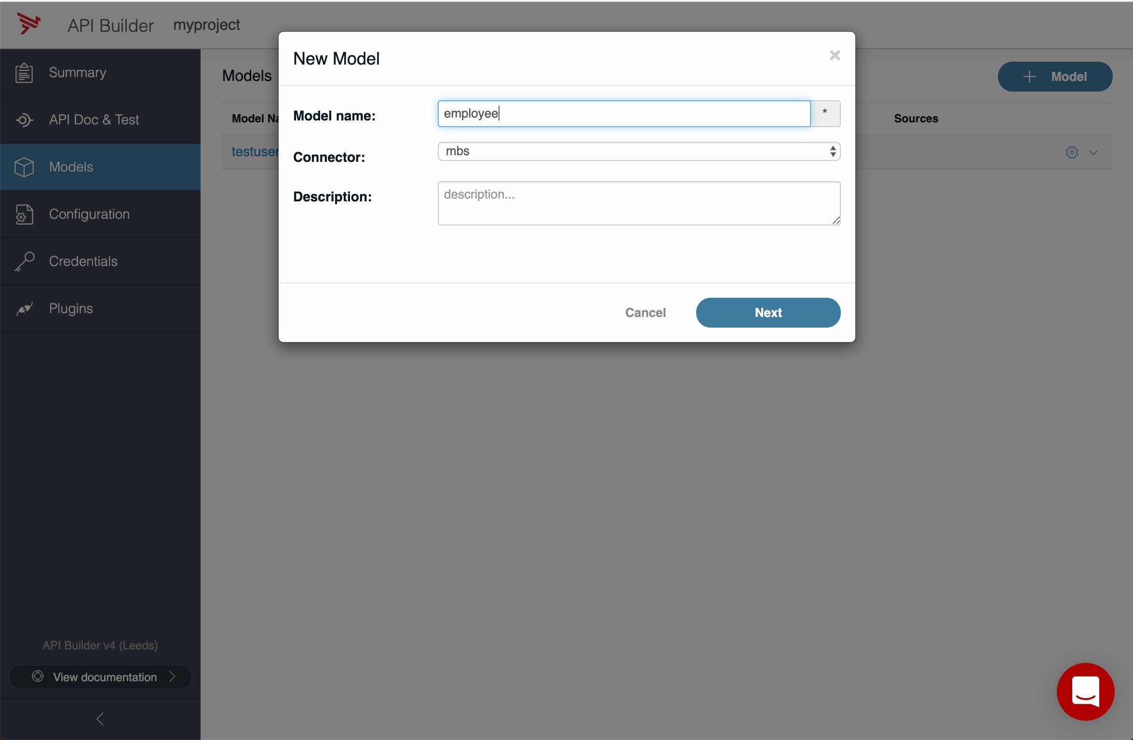
Task: Click the myproject project name
Action: pos(206,25)
